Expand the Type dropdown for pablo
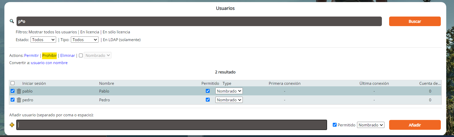The image size is (454, 137). pyautogui.click(x=229, y=91)
